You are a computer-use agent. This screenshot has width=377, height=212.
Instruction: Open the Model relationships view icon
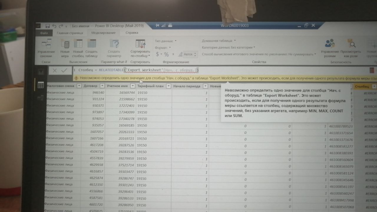coord(40,98)
